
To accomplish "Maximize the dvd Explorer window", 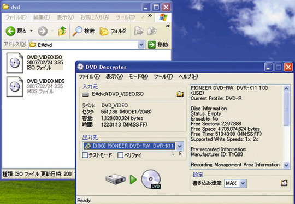I will pos(156,7).
